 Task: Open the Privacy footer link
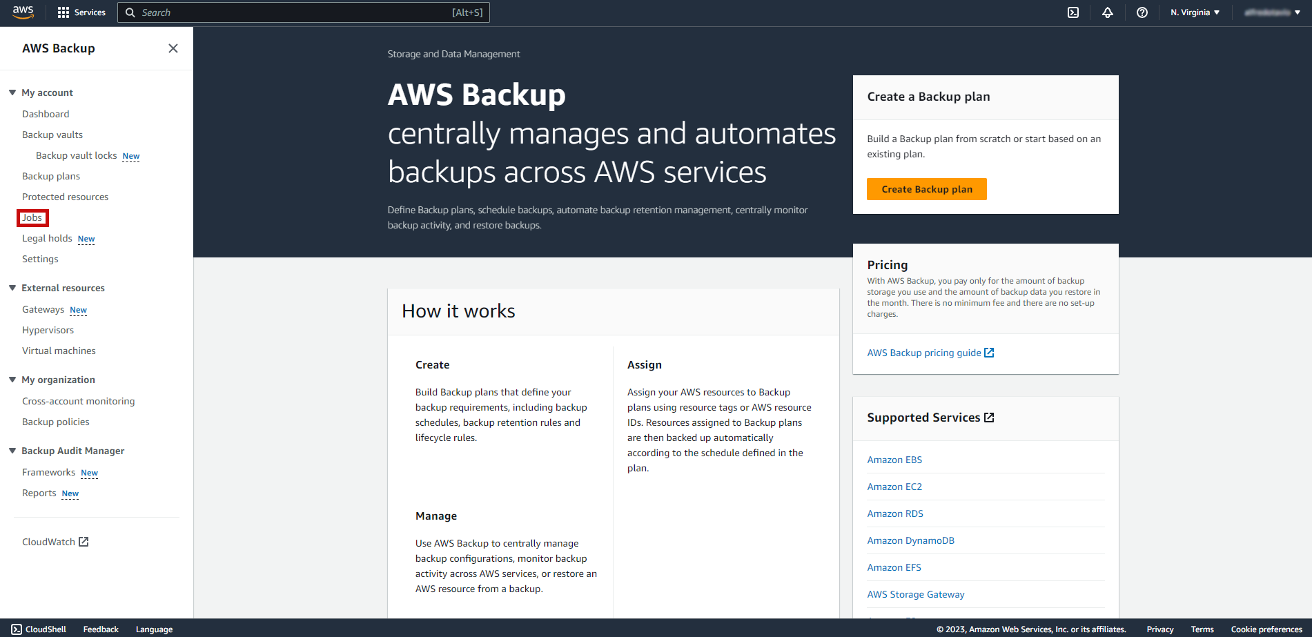[x=1160, y=629]
